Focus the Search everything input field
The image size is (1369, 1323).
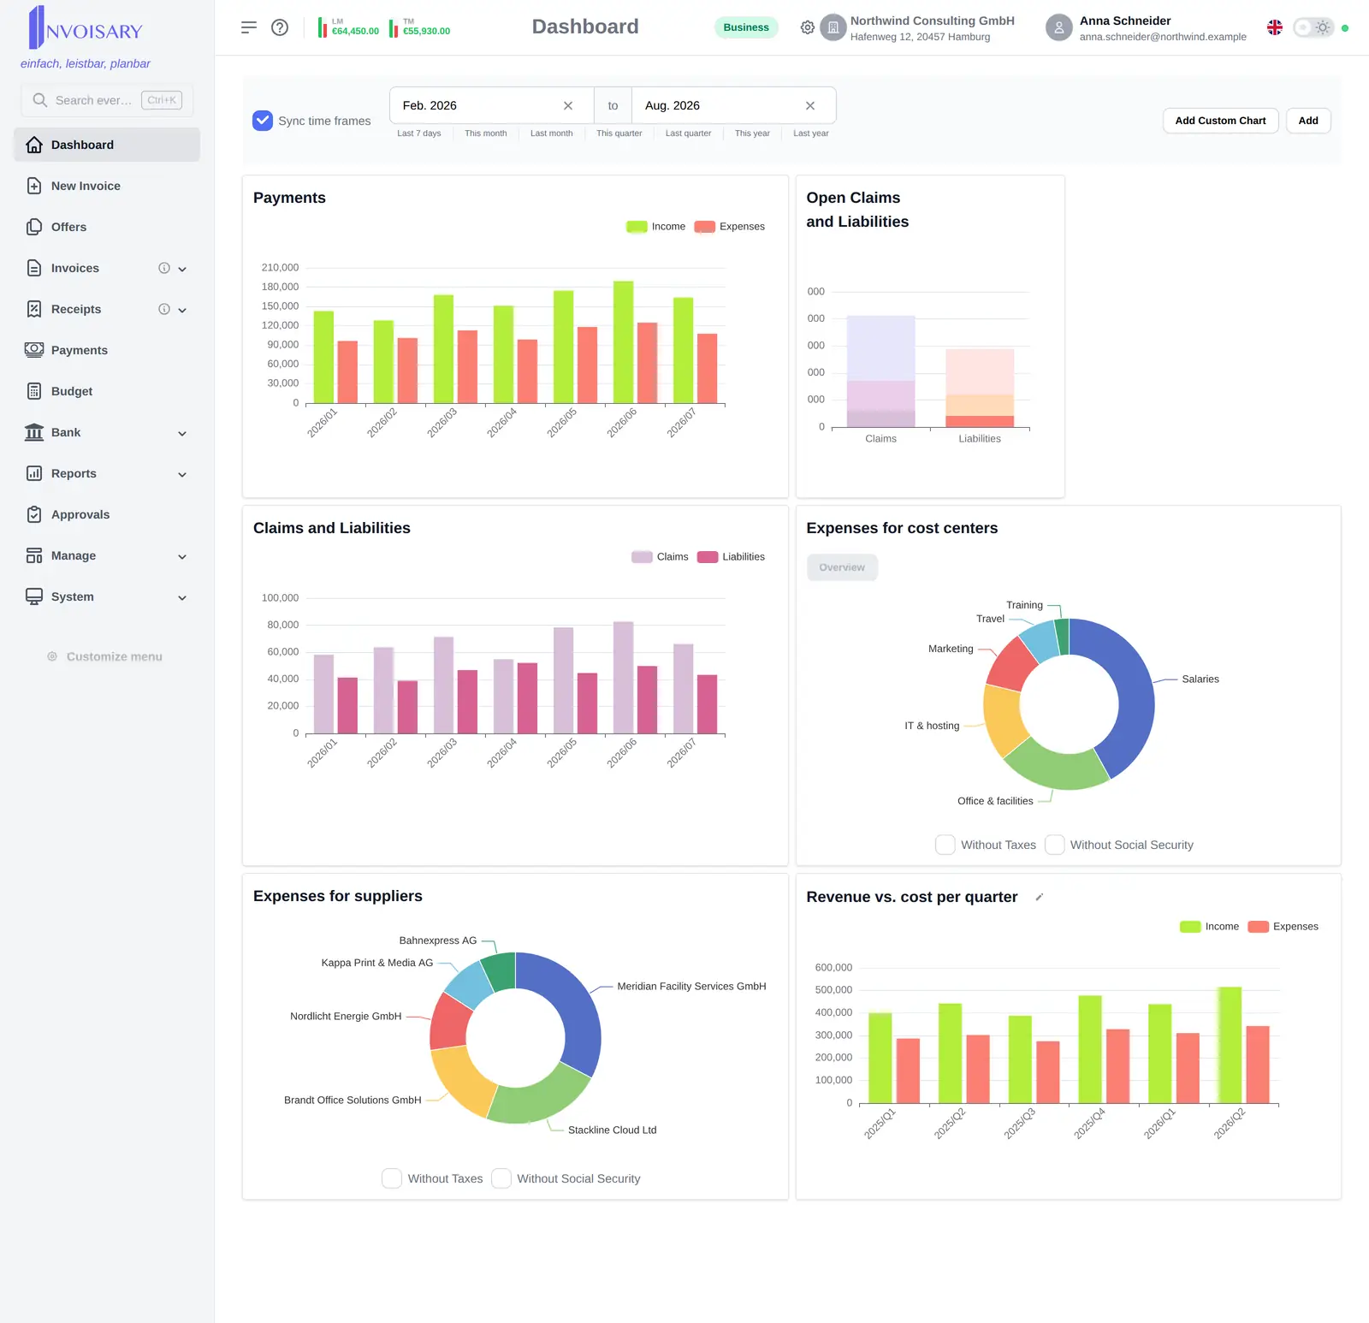pyautogui.click(x=107, y=100)
